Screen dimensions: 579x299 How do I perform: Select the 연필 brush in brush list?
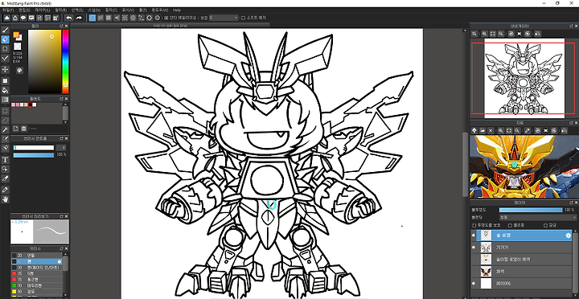(x=36, y=255)
